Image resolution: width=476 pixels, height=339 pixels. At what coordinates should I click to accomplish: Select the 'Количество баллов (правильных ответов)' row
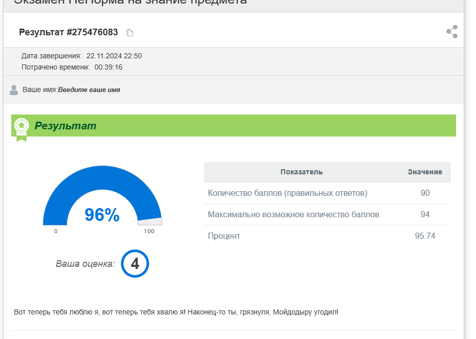[x=287, y=193]
